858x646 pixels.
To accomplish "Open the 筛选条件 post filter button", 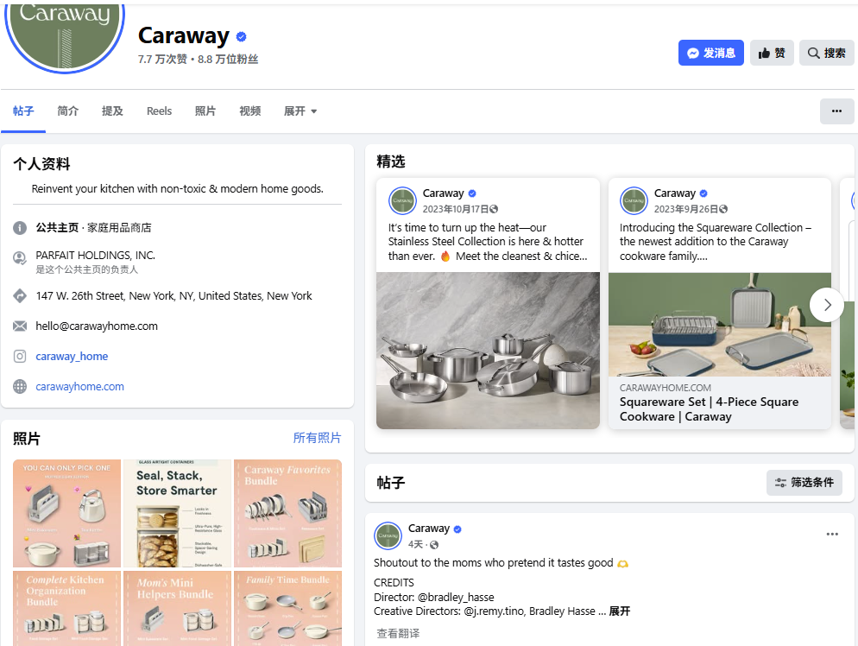I will 804,482.
